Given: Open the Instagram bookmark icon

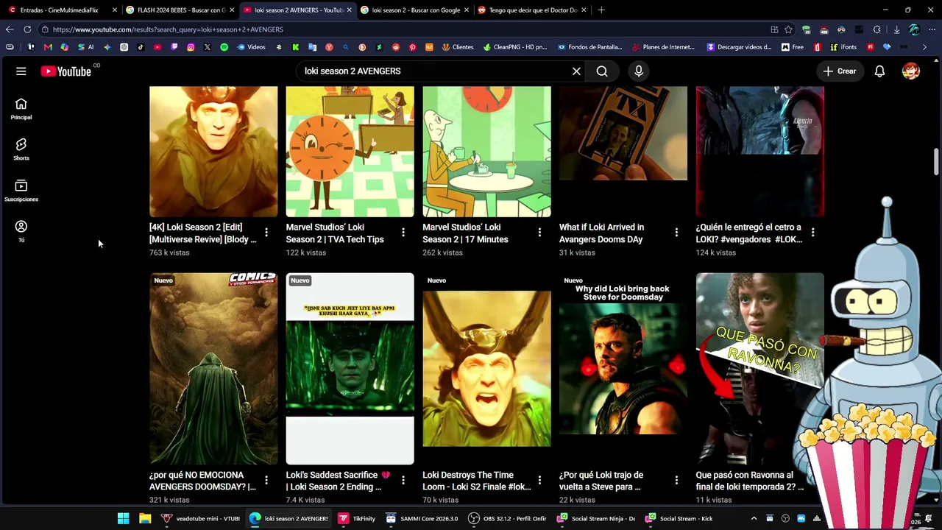Looking at the screenshot, I should 191,47.
